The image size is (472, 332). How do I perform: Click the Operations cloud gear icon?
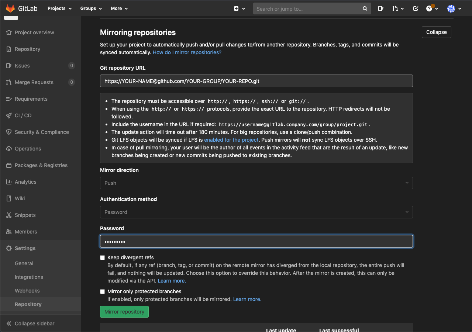(x=9, y=149)
